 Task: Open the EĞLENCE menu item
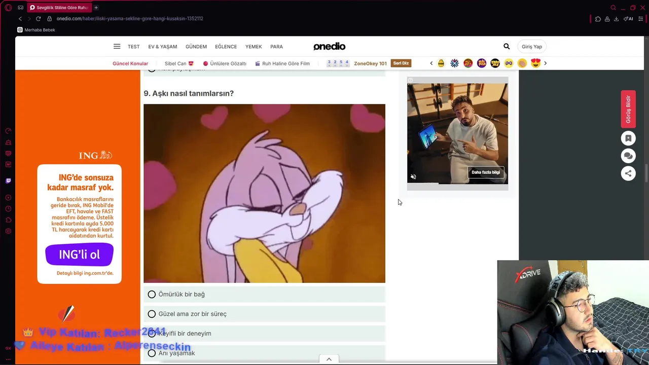pos(226,47)
